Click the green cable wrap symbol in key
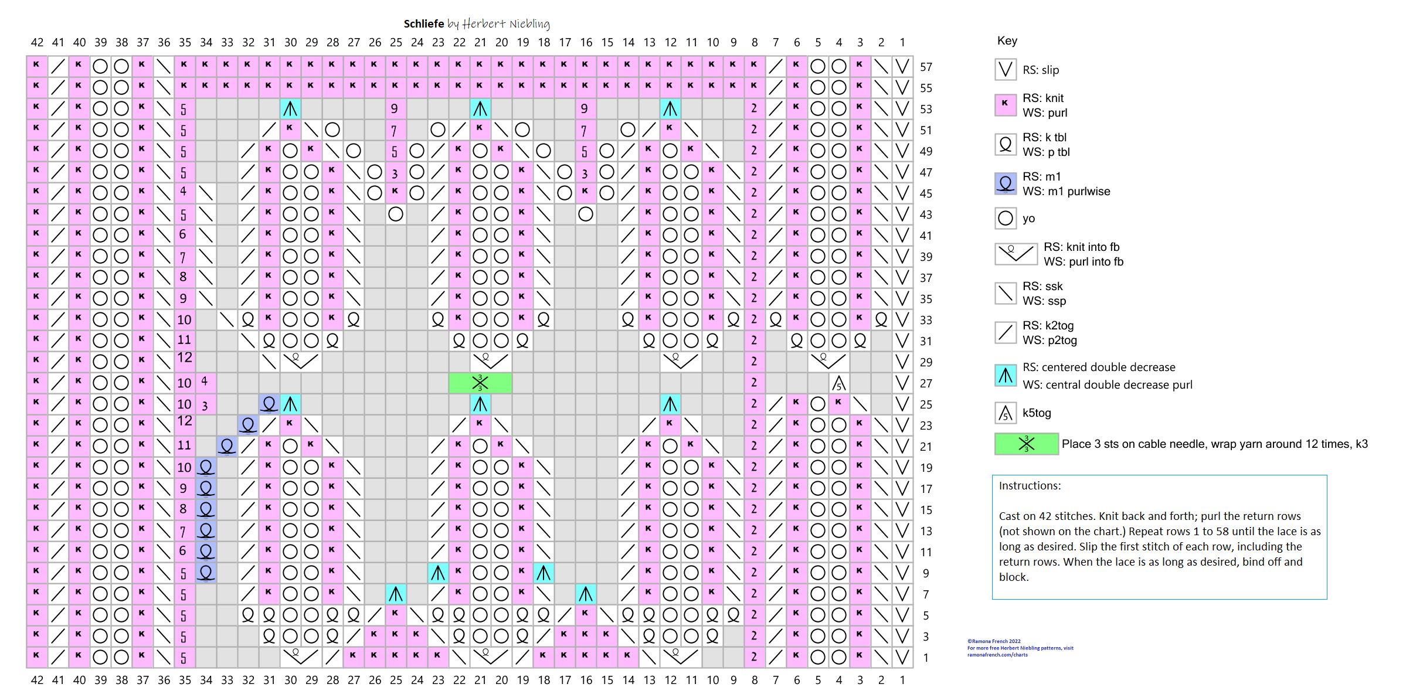1423x694 pixels. [1026, 444]
